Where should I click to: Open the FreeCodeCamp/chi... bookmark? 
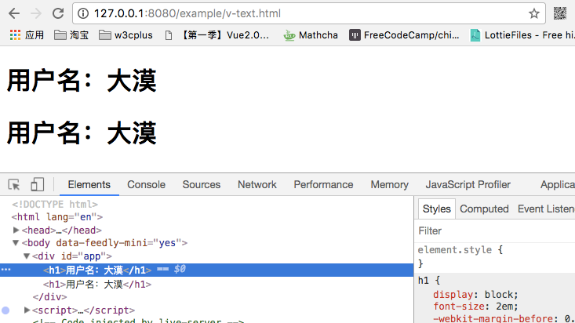(404, 35)
